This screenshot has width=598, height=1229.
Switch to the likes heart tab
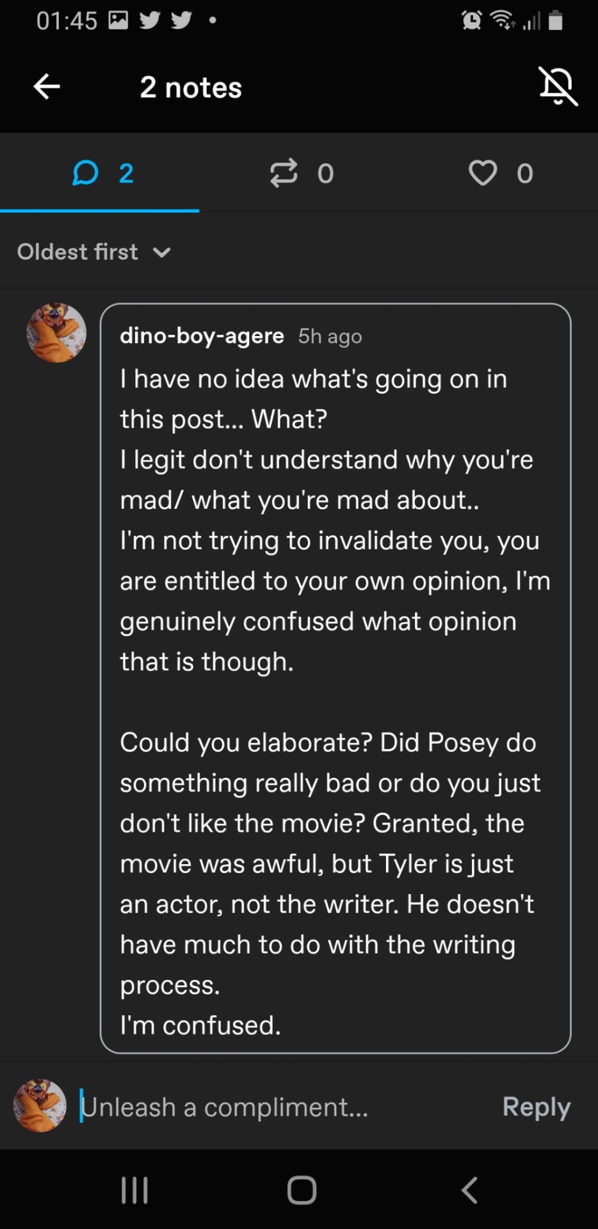tap(500, 173)
